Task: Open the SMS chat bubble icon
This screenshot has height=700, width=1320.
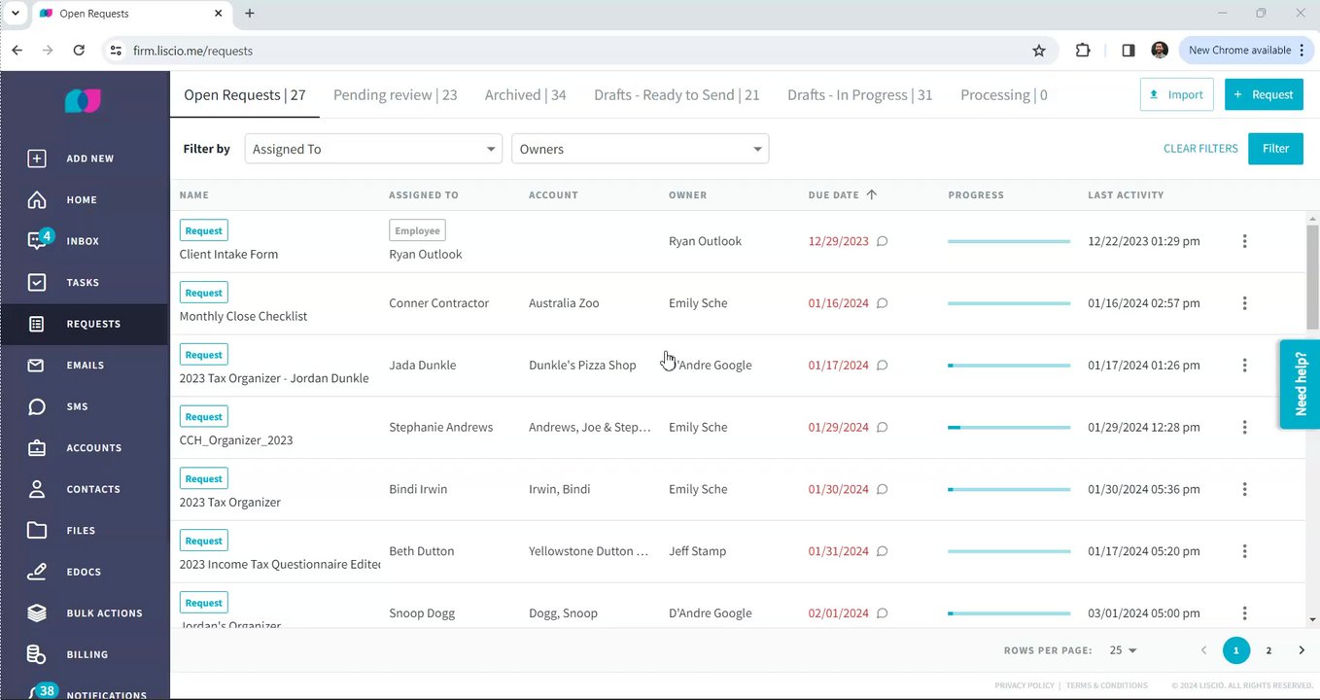Action: point(37,406)
